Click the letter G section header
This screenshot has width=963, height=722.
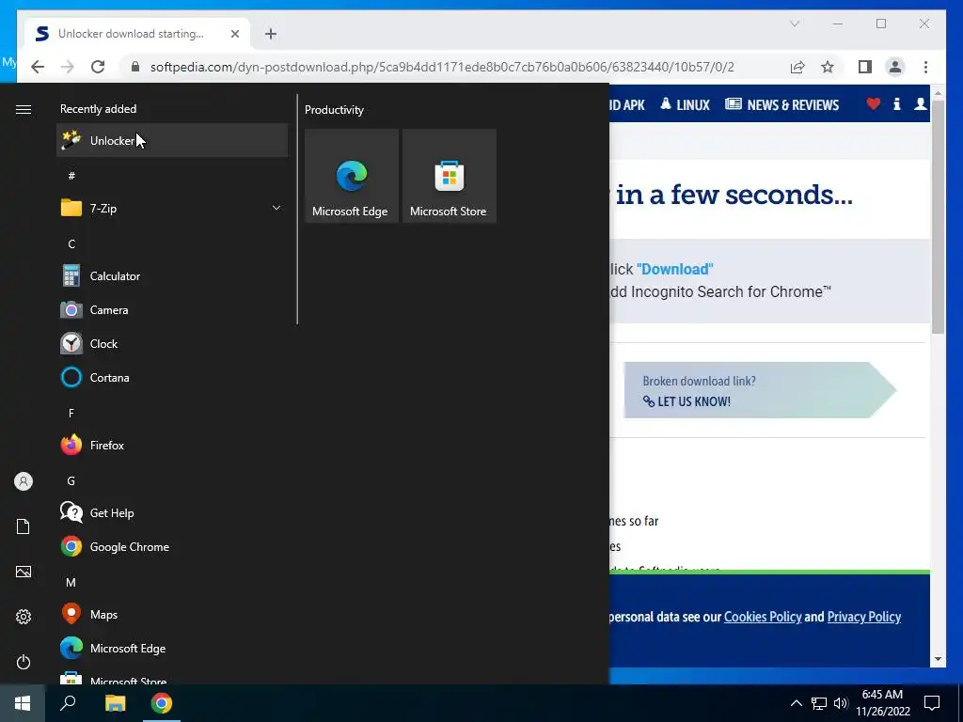(71, 480)
